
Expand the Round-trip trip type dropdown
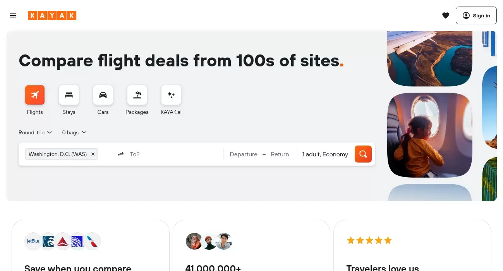[35, 132]
